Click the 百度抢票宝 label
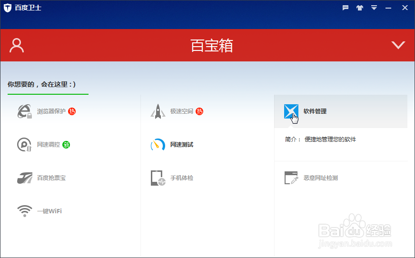 (51, 178)
